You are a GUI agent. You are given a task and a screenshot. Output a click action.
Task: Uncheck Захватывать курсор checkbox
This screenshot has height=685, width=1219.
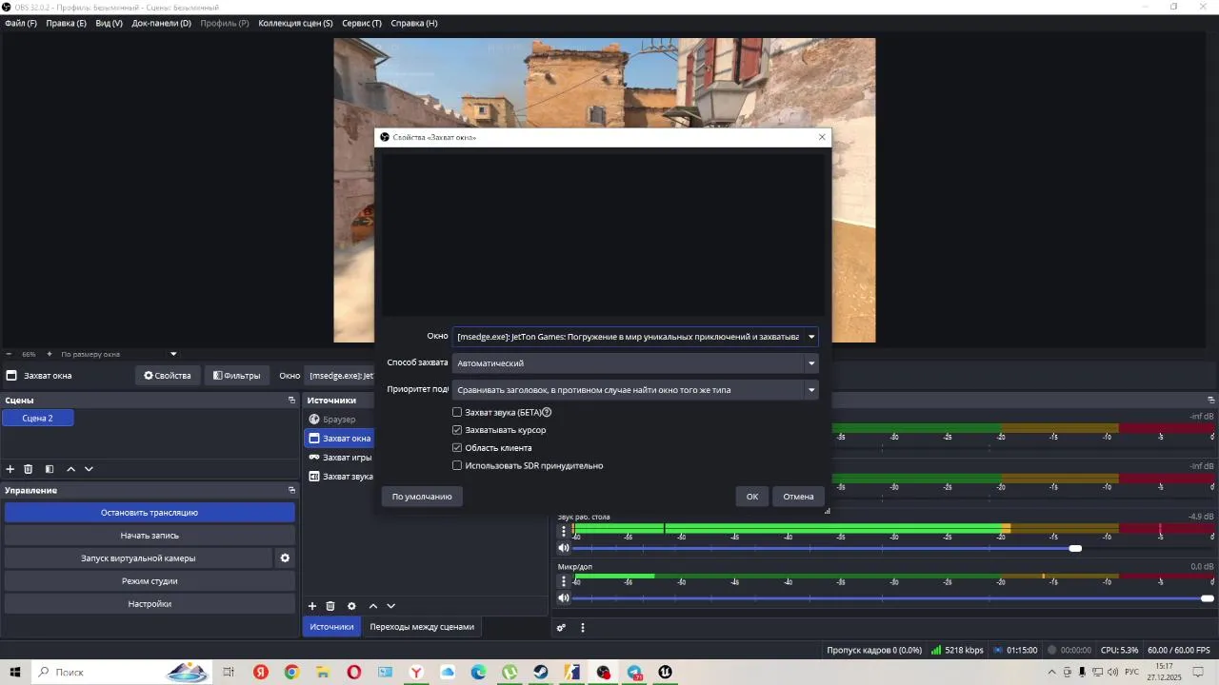click(x=457, y=430)
